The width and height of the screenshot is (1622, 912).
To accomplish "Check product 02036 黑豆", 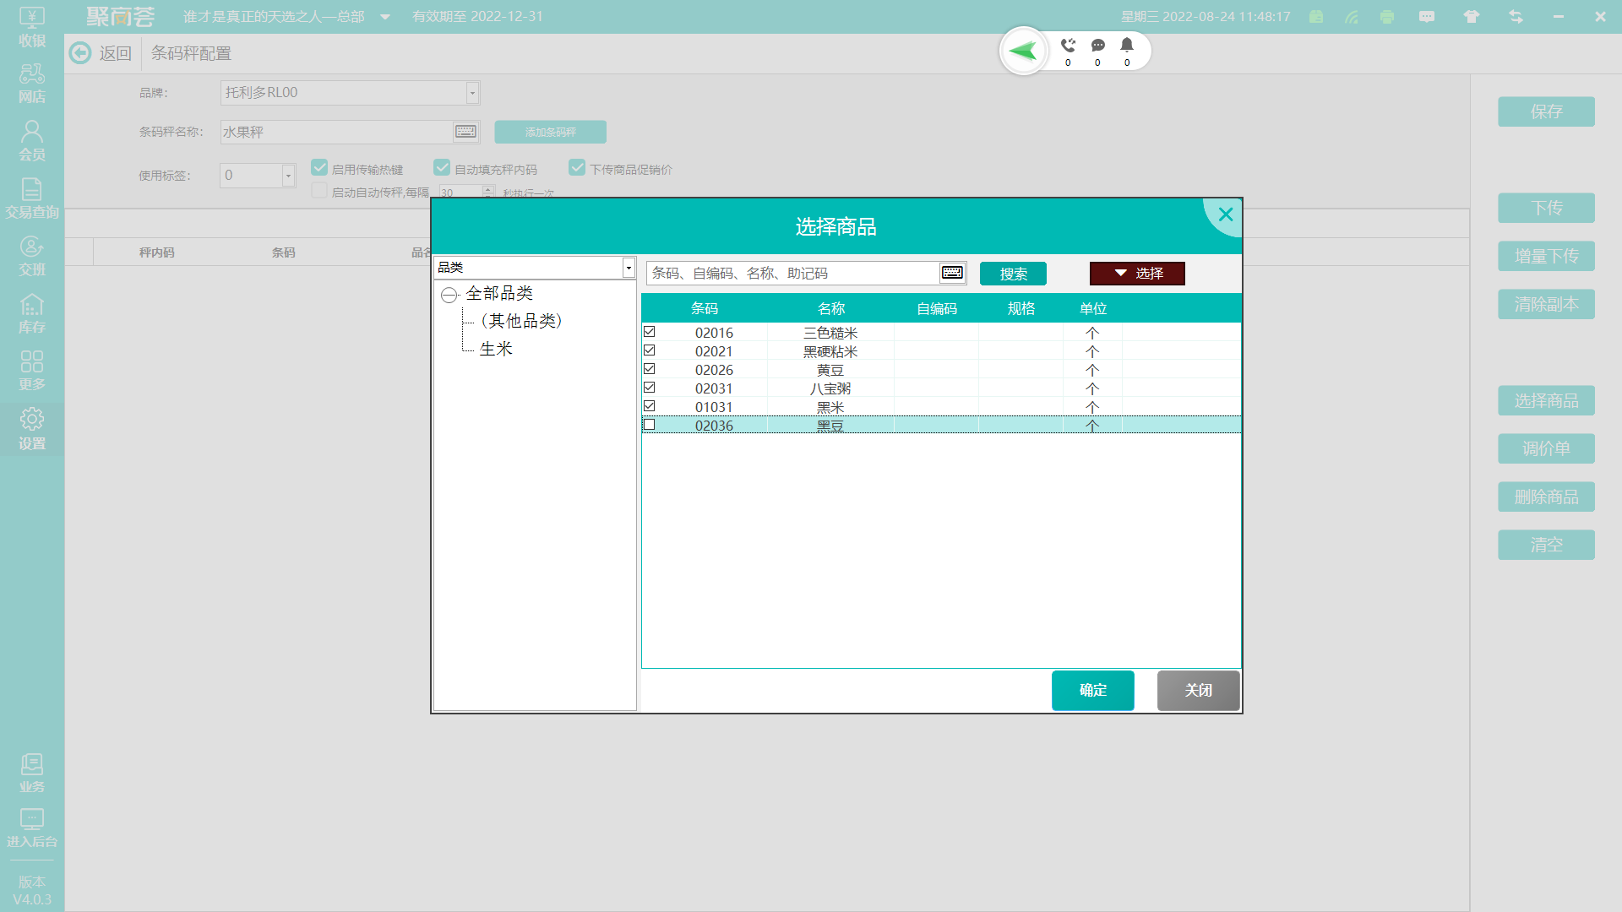I will click(649, 425).
